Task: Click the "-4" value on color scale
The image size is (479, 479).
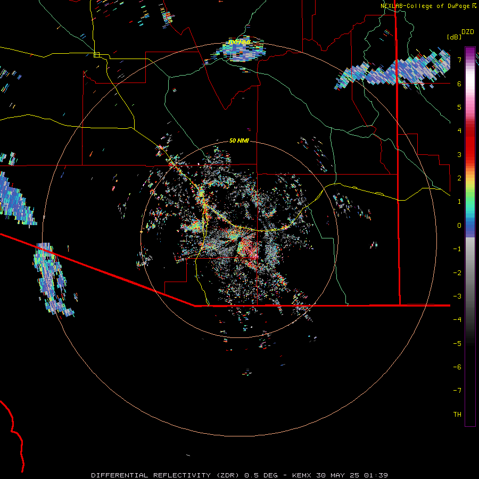Action: [x=457, y=320]
